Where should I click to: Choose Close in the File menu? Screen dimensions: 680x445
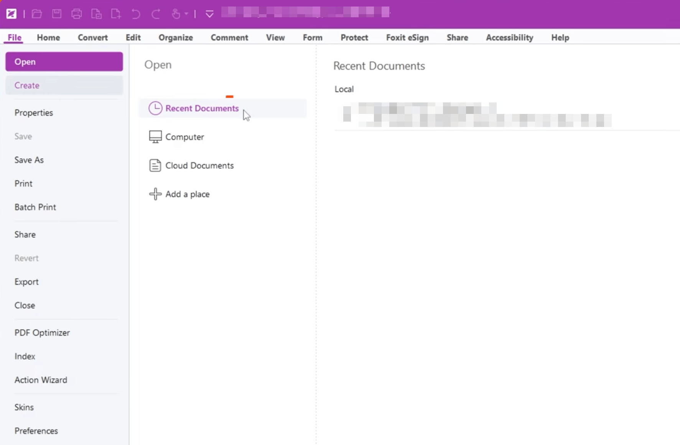click(x=25, y=305)
